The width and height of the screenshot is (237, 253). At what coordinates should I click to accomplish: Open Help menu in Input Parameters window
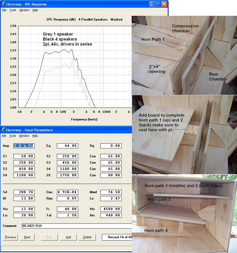[x=35, y=136]
